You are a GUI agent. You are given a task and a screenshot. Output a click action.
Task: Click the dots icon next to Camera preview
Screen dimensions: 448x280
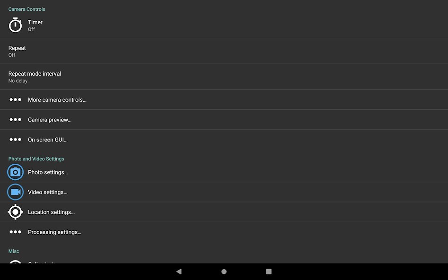[x=15, y=120]
